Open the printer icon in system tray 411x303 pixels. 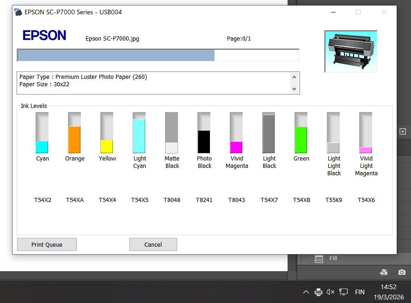319,292
